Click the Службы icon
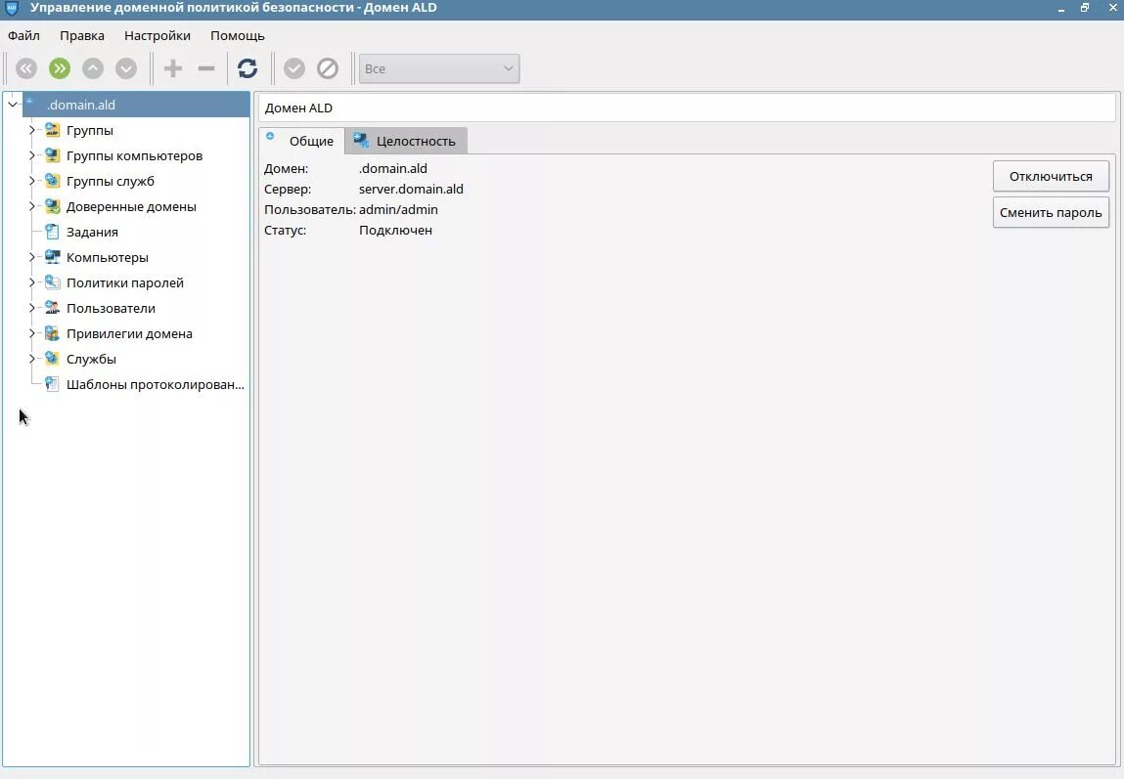 point(52,359)
